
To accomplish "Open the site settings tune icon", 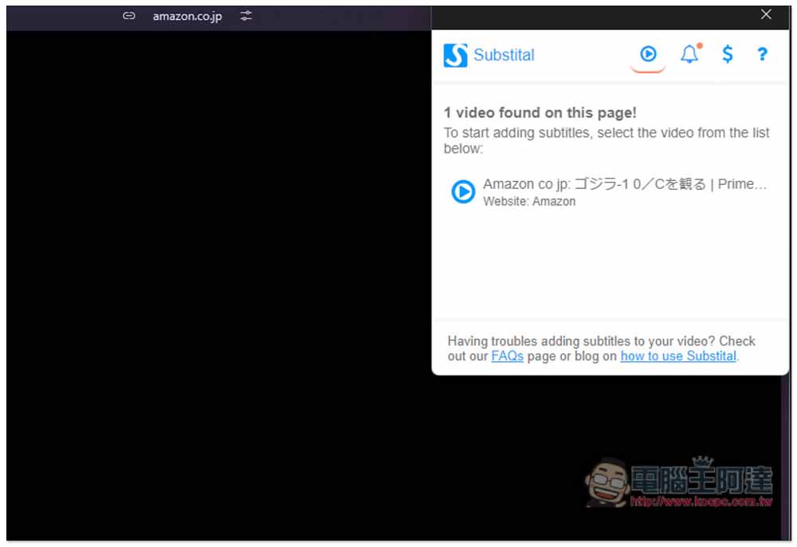I will [x=246, y=16].
